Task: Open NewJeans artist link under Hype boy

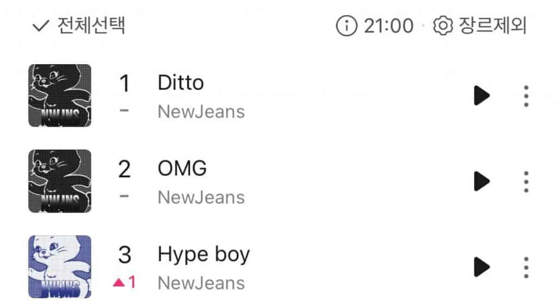Action: (x=201, y=283)
